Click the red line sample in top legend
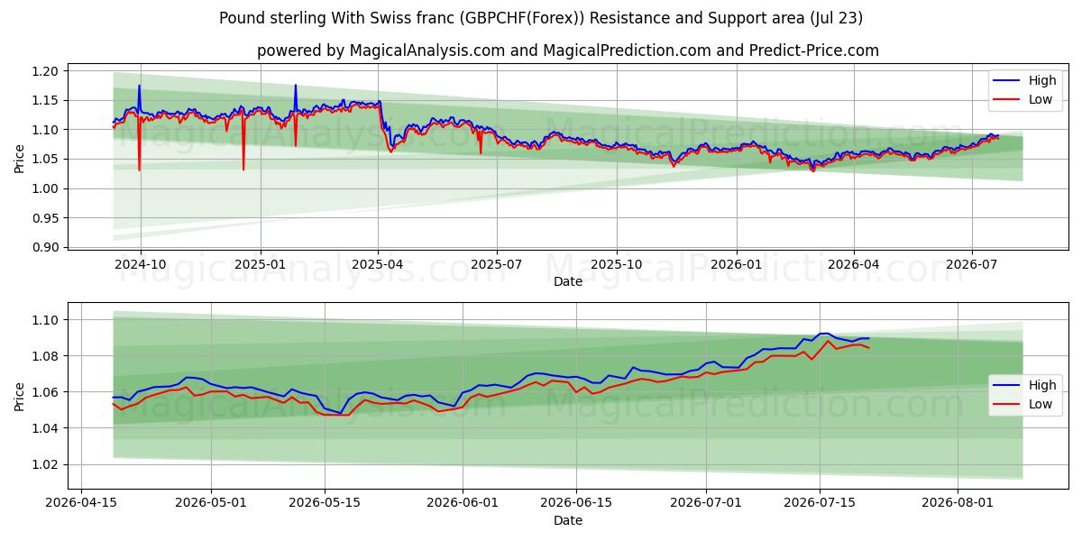The height and width of the screenshot is (541, 1082). [1007, 100]
